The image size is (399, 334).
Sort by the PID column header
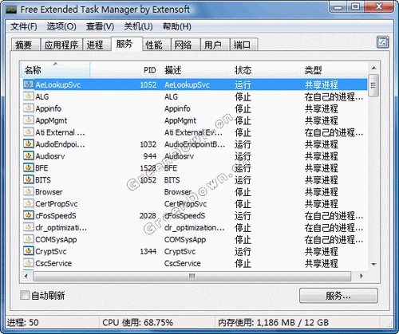pos(149,70)
